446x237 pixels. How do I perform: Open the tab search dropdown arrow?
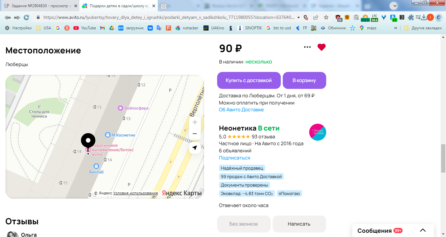tap(394, 6)
